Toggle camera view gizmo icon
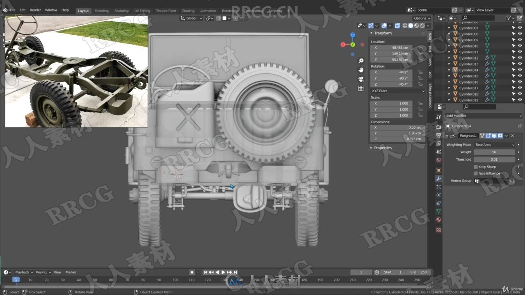 pos(361,79)
